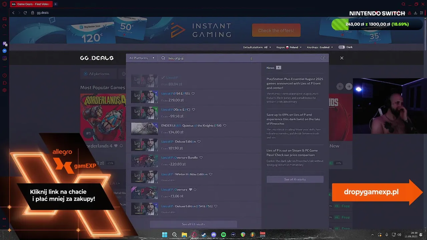Viewport: 427px width, 240px height.
Task: Click See all 53 results button
Action: tap(193, 224)
